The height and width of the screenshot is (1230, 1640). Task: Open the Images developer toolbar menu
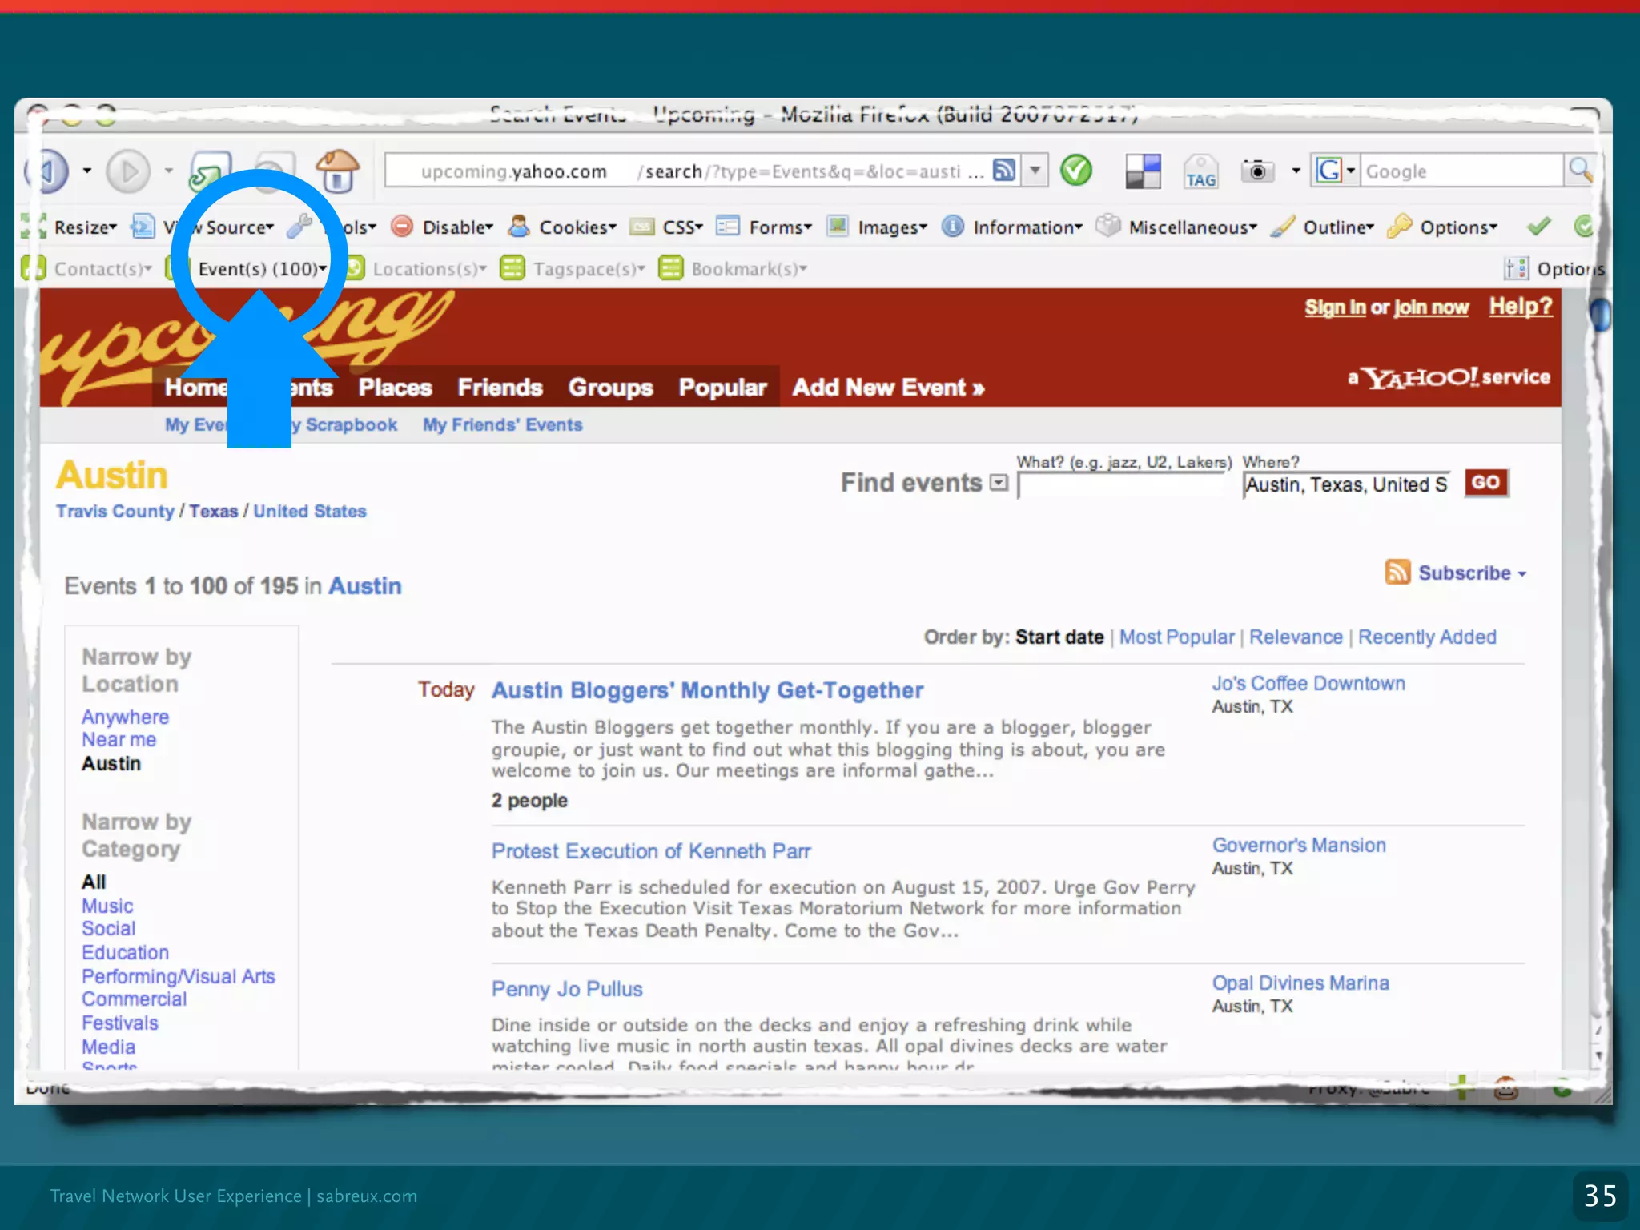click(877, 227)
